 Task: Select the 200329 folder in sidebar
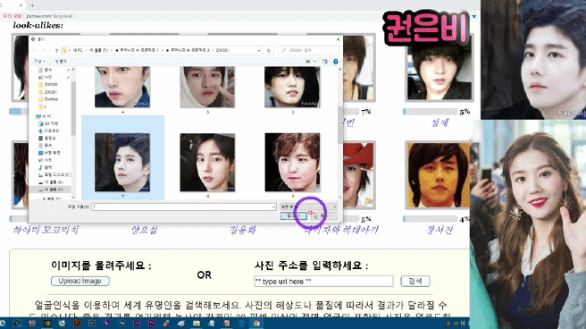click(x=48, y=85)
